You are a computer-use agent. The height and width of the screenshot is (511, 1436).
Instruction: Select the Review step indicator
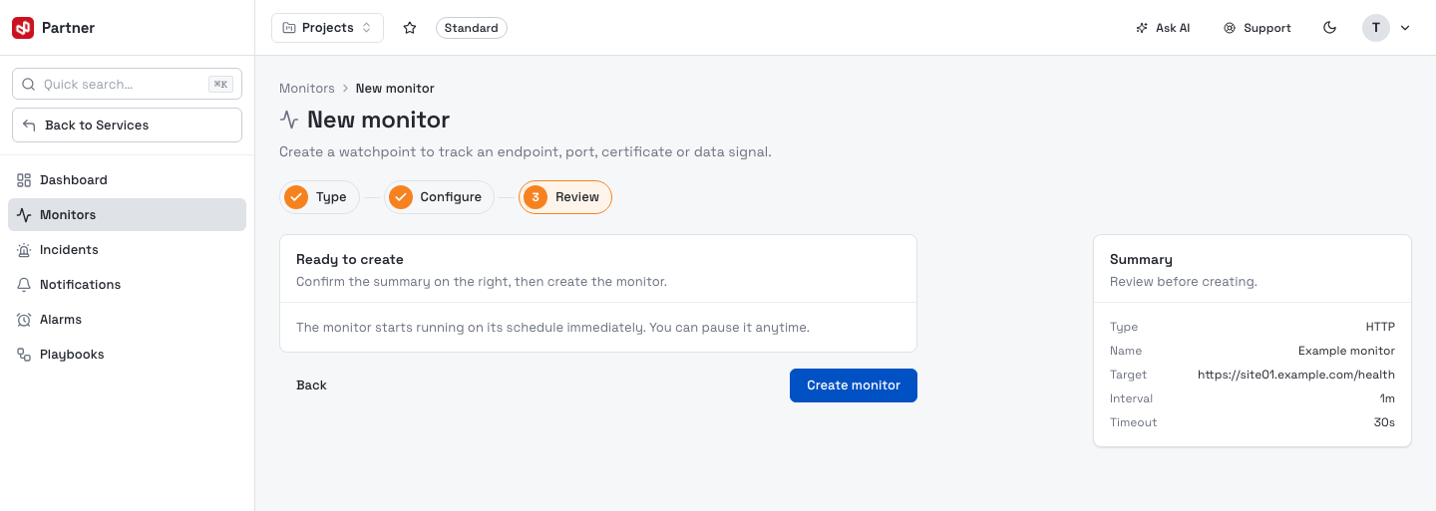[x=564, y=197]
